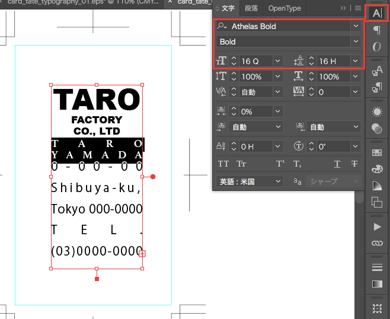Viewport: 390px width, 319px height.
Task: Open the Pathfinder panel icon
Action: (377, 202)
